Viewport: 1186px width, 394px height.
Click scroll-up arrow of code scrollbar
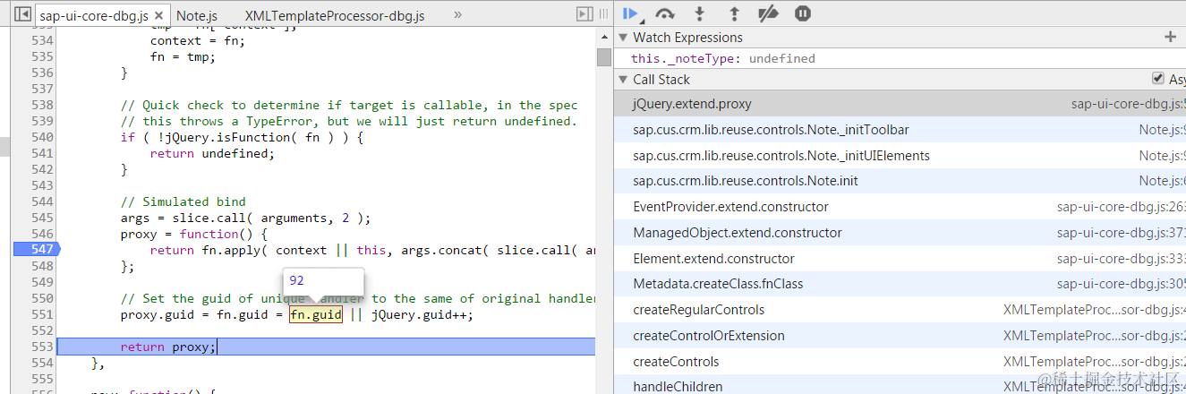pos(604,37)
